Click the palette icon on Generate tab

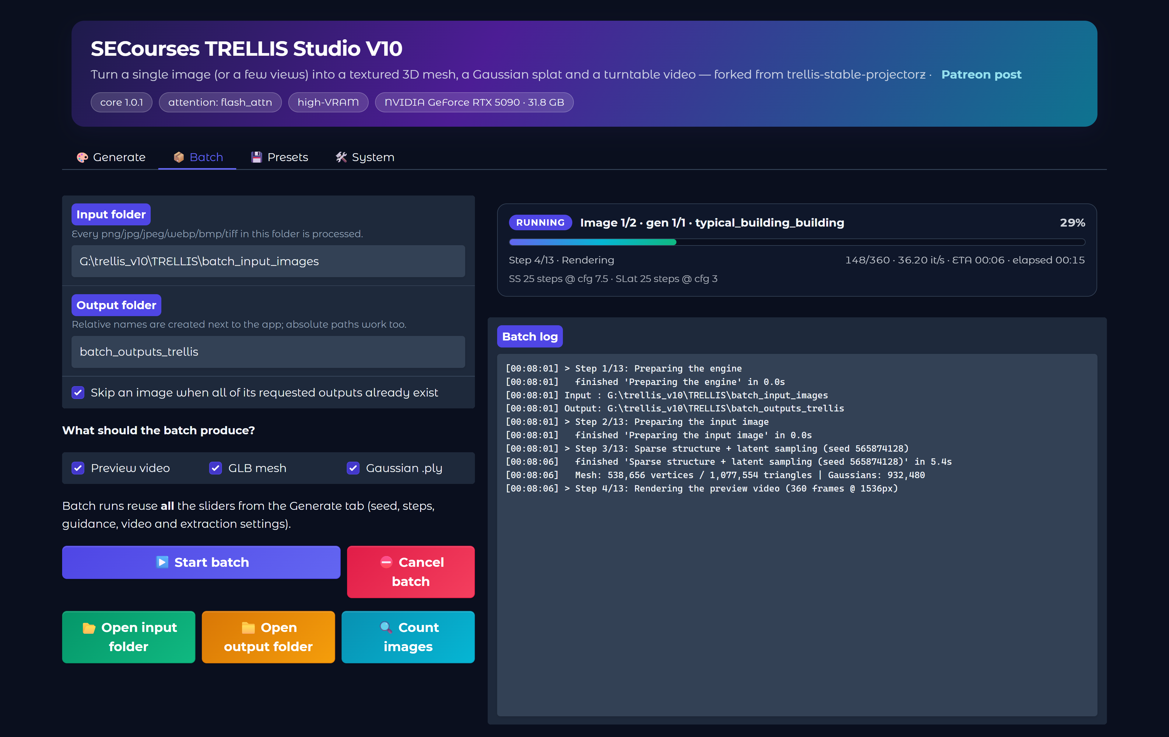tap(82, 157)
